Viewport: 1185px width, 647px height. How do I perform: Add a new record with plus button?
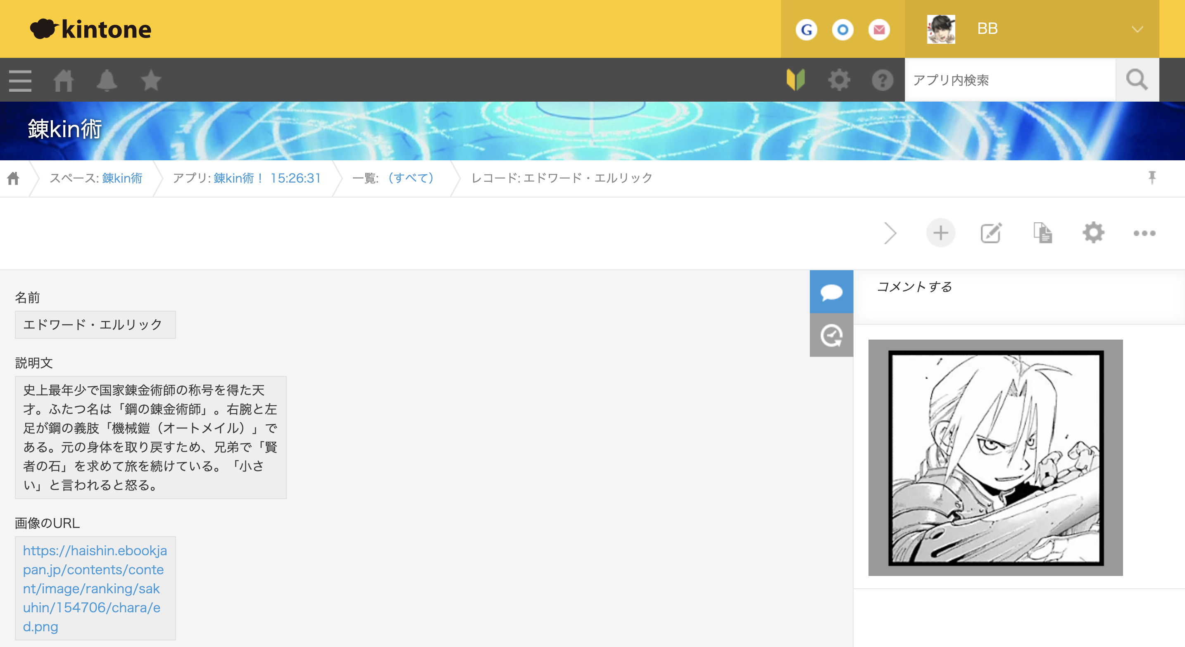point(940,233)
